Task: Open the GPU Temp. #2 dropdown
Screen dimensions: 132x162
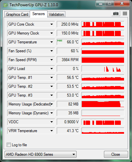Action: [51, 86]
